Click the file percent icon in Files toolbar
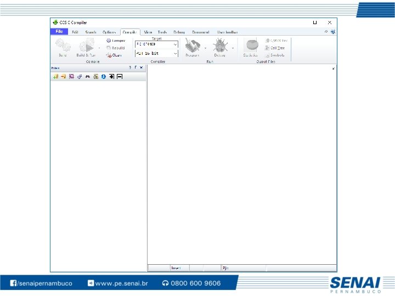Viewport: 395px width, 296px height. [95, 77]
